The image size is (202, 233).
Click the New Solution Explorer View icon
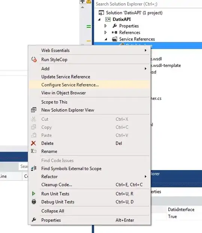pyautogui.click(x=34, y=110)
